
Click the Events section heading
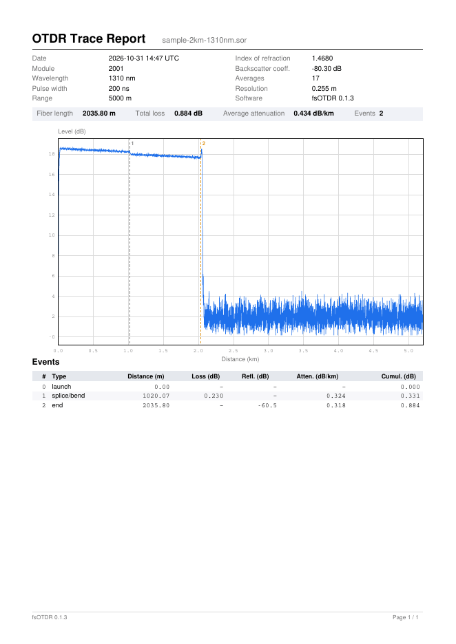coord(45,362)
